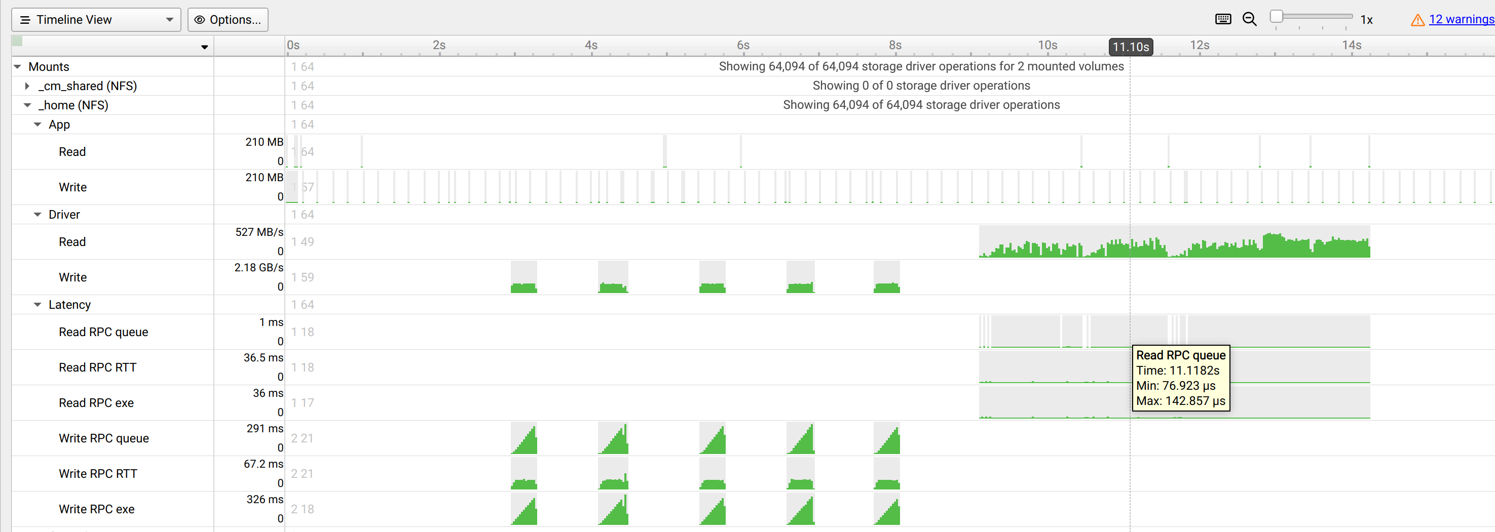This screenshot has height=532, width=1495.
Task: Expand the _cm_shared (NFS) node
Action: (x=27, y=86)
